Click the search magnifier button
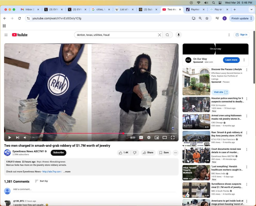The width and height of the screenshot is (256, 206). [167, 35]
